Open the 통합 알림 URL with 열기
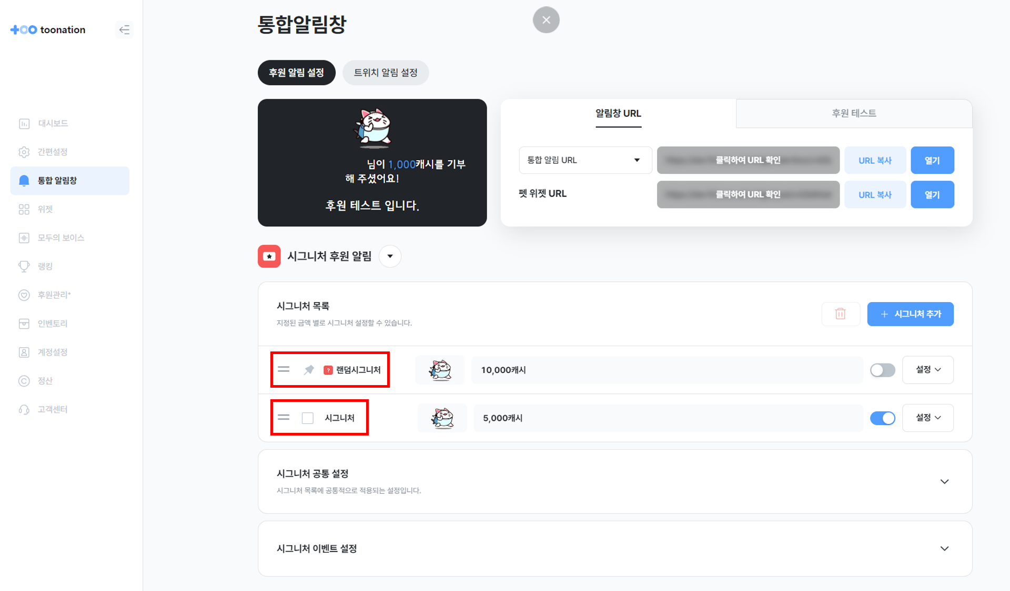This screenshot has width=1010, height=591. 932,160
